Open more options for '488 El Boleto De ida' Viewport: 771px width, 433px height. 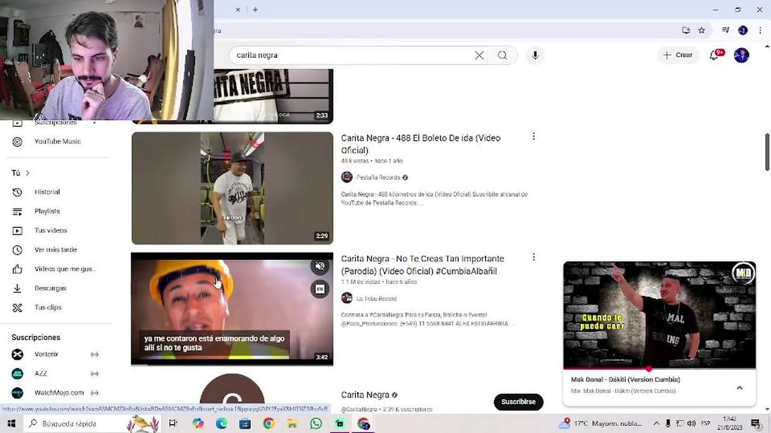pyautogui.click(x=534, y=137)
